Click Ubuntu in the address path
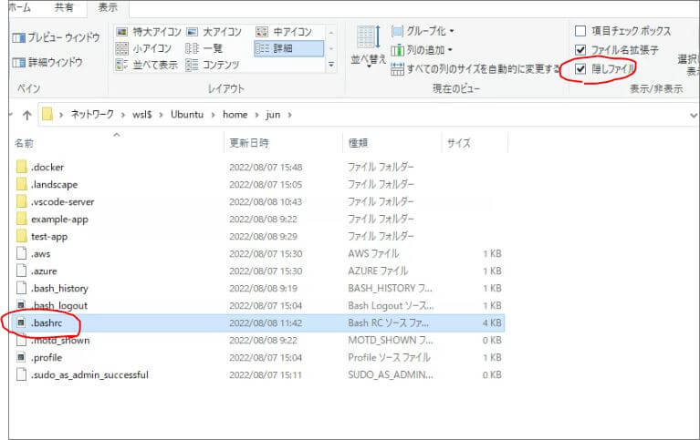 [187, 115]
